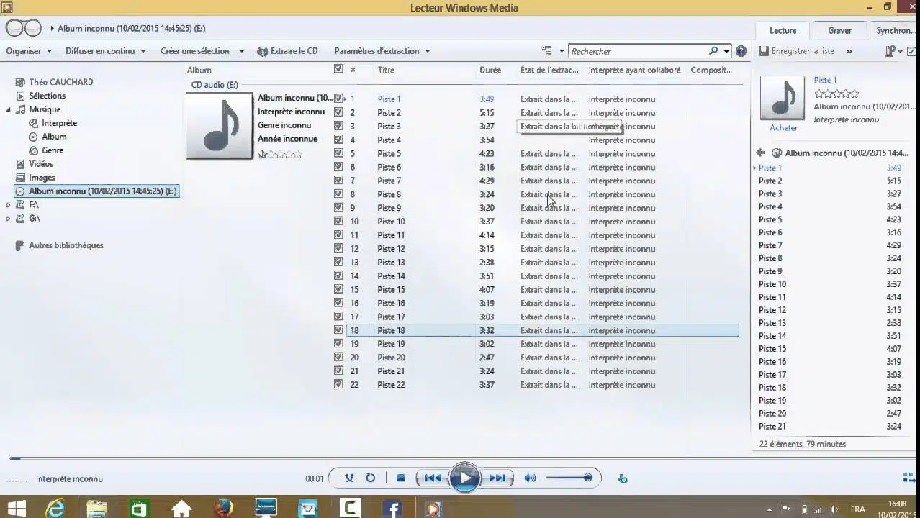Click the stop playback button

[x=401, y=478]
